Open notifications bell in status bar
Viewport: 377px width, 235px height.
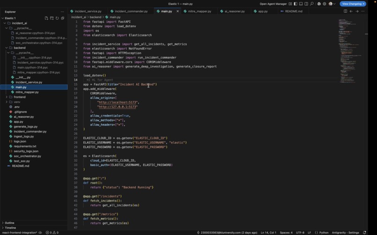tap(364, 233)
